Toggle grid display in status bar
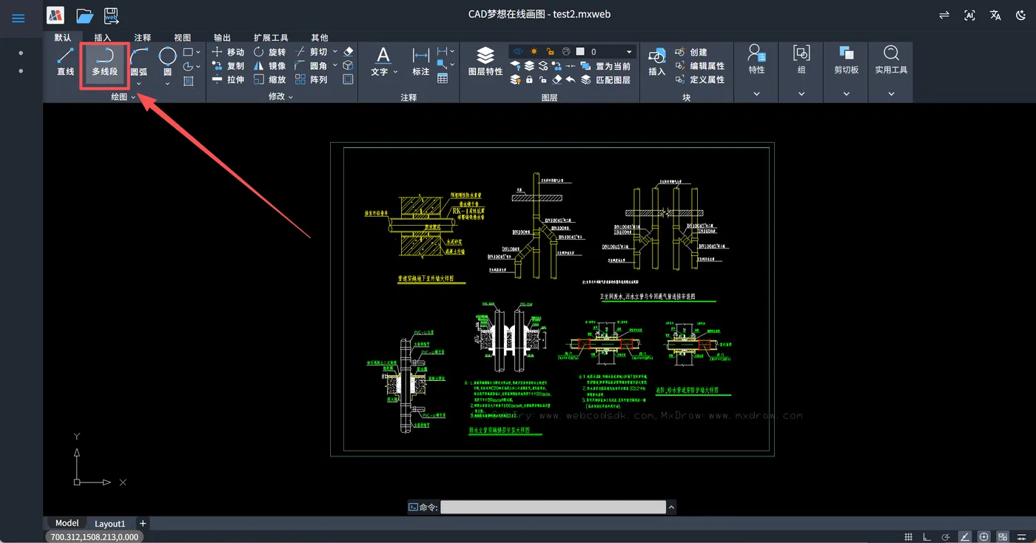This screenshot has width=1036, height=543. coord(909,537)
